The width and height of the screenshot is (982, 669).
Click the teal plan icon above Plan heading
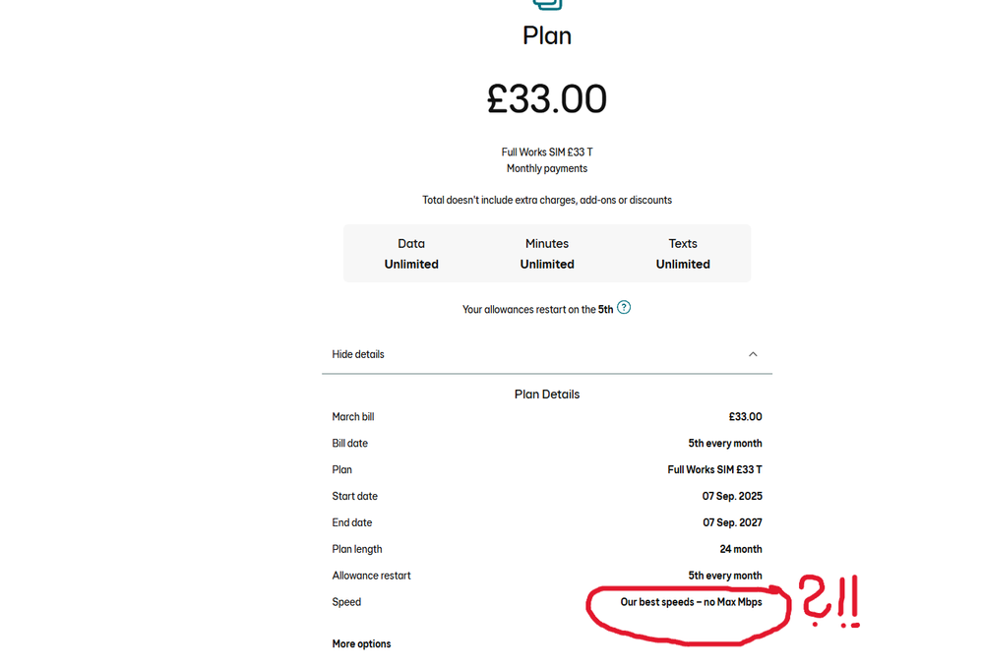[547, 4]
